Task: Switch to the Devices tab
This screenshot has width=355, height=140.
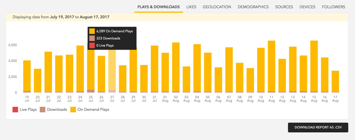Action: tap(307, 7)
